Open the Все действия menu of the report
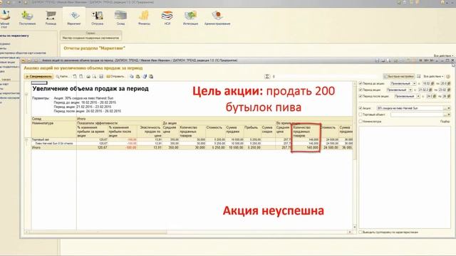The image size is (456, 256). (433, 76)
